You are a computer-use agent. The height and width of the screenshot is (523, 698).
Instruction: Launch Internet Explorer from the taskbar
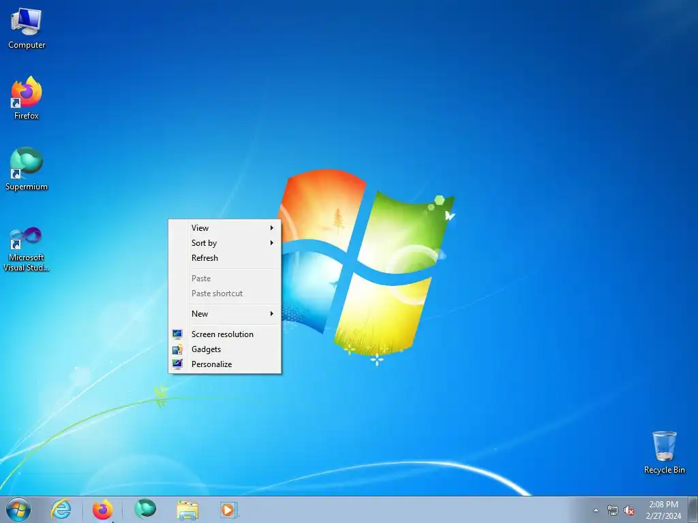61,509
